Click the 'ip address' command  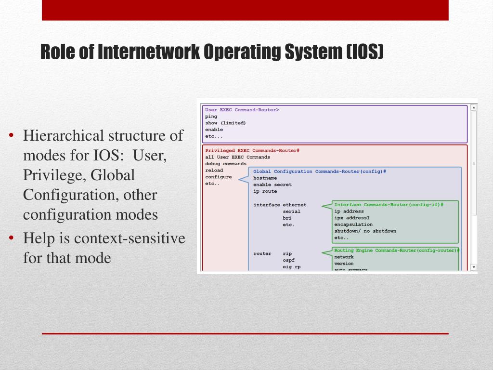coord(349,211)
